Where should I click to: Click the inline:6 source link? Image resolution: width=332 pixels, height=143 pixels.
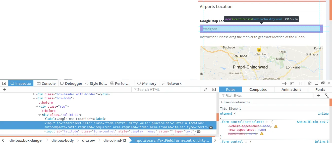322,141
